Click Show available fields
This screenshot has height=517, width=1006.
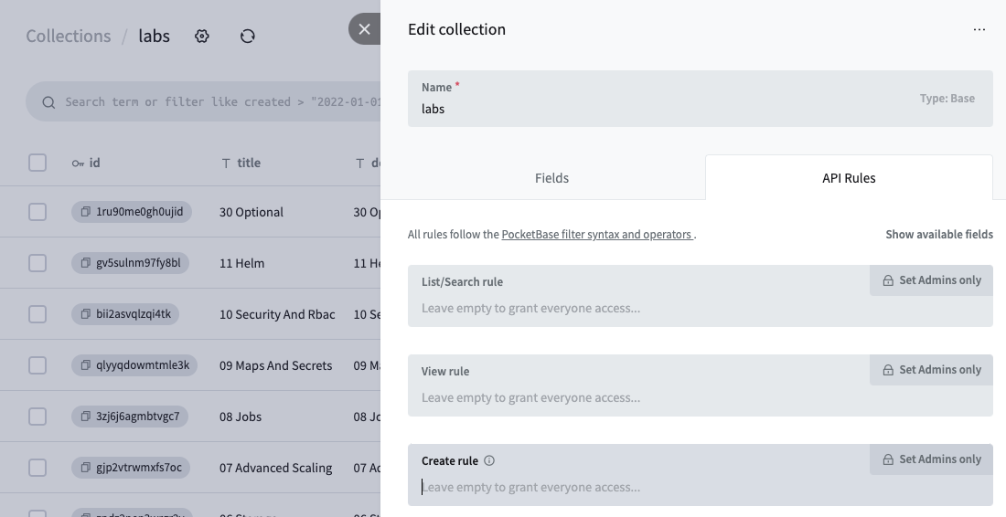tap(939, 235)
